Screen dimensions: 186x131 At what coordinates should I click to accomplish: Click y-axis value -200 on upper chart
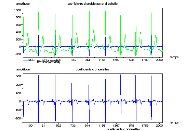[18, 54]
